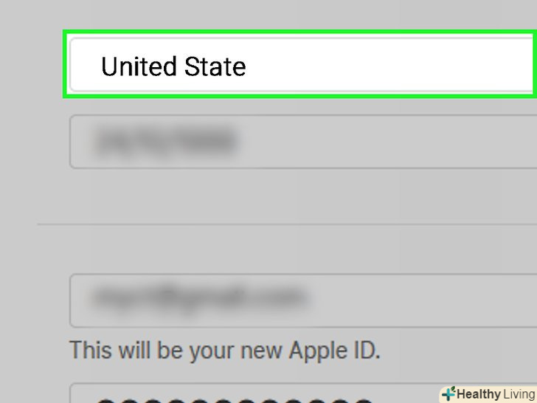
Task: Click the Healthy Living watermark label
Action: 488,393
